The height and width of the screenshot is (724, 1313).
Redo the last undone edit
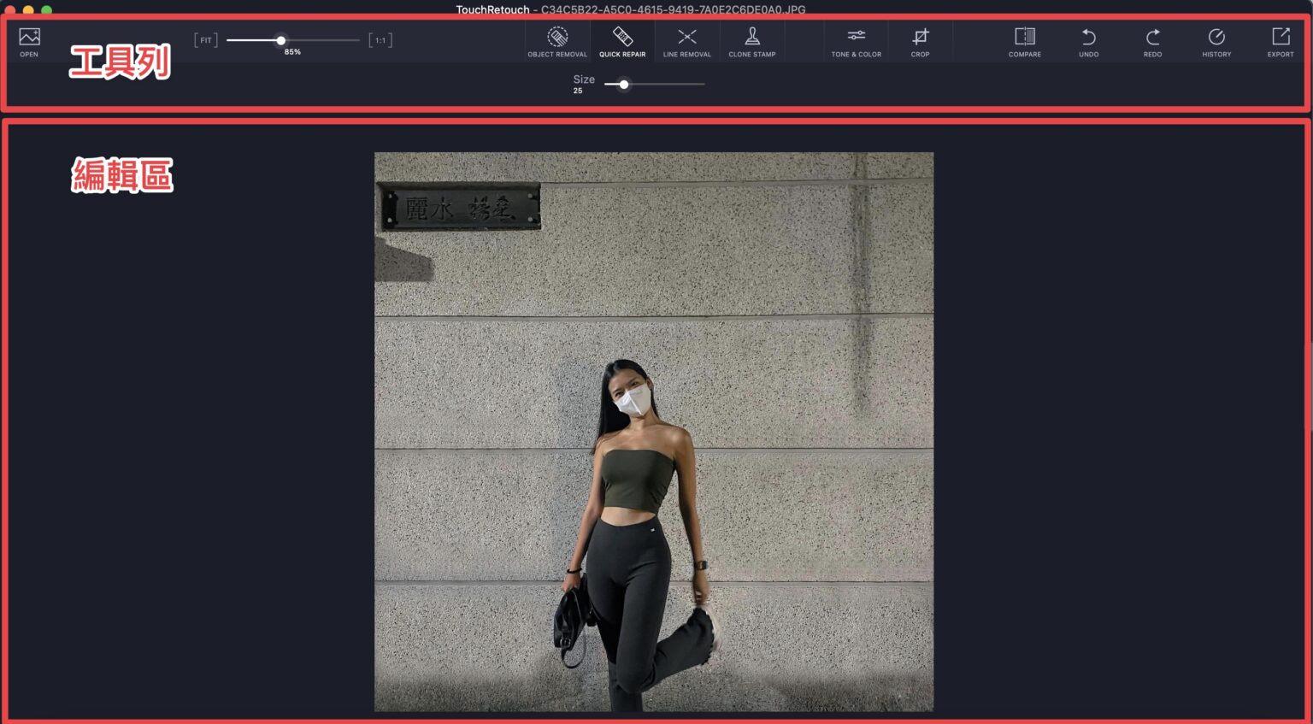click(1151, 40)
